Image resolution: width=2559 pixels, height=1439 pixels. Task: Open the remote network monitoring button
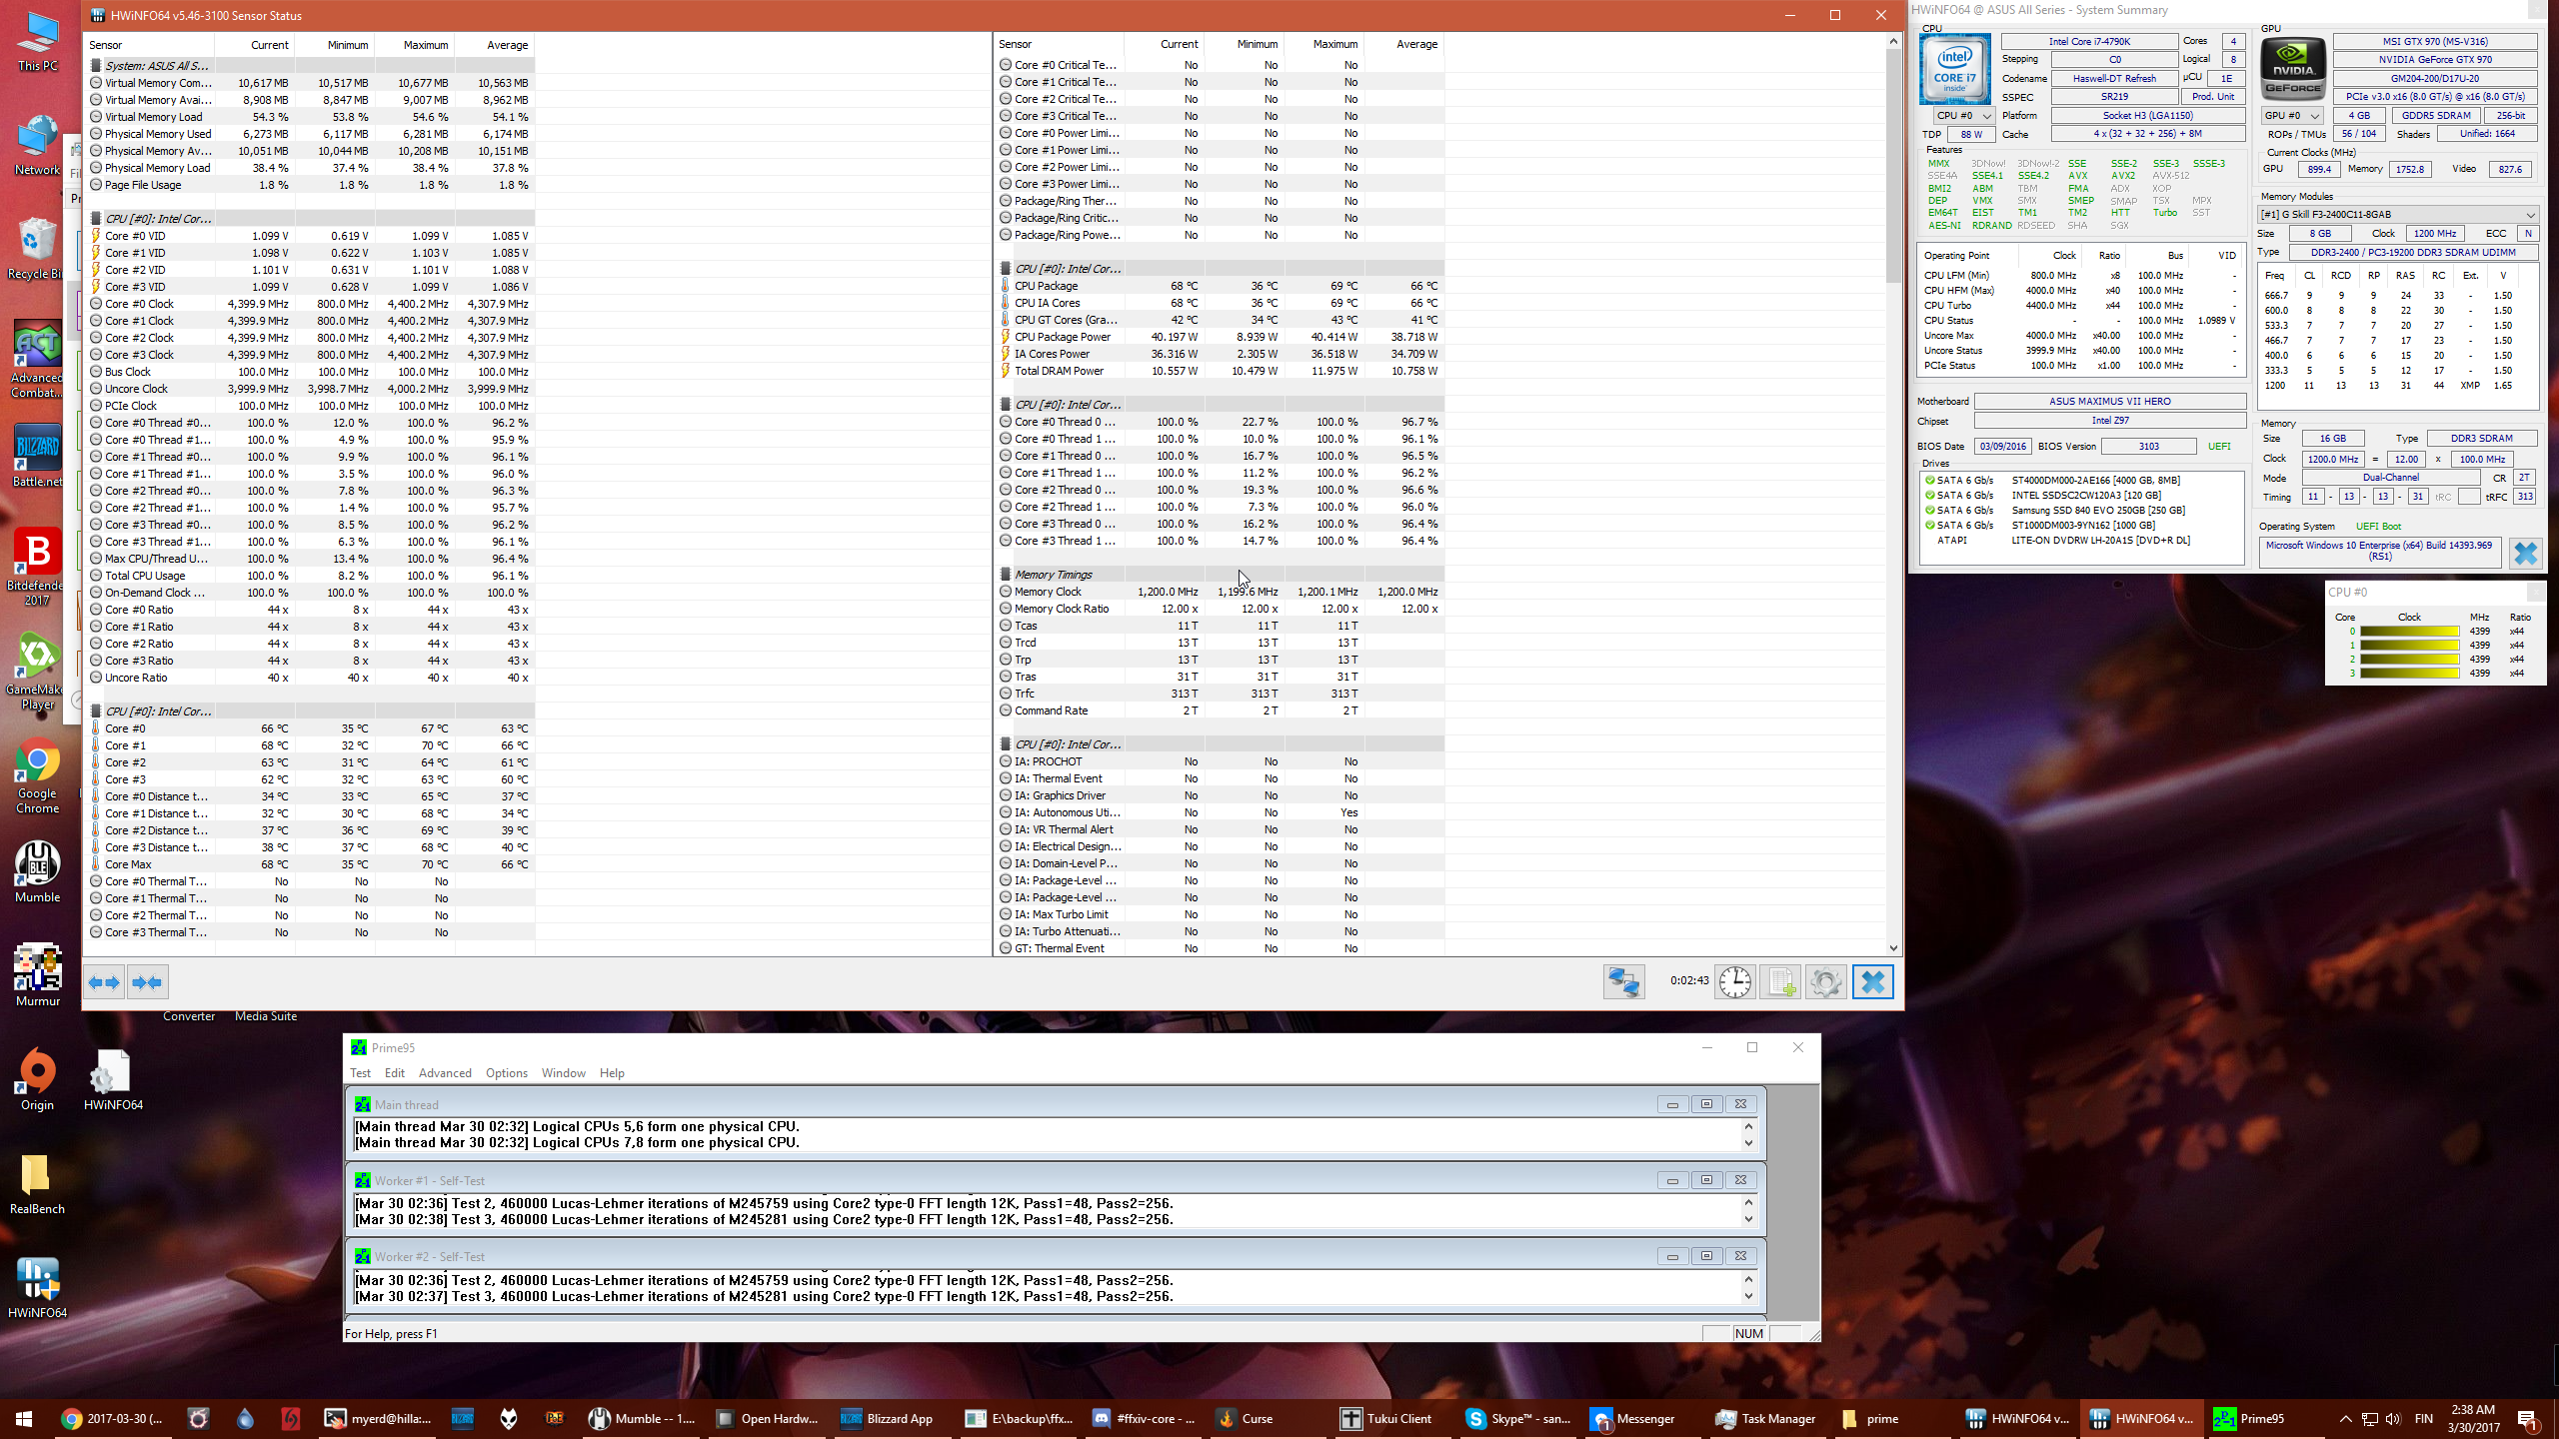coord(1623,982)
